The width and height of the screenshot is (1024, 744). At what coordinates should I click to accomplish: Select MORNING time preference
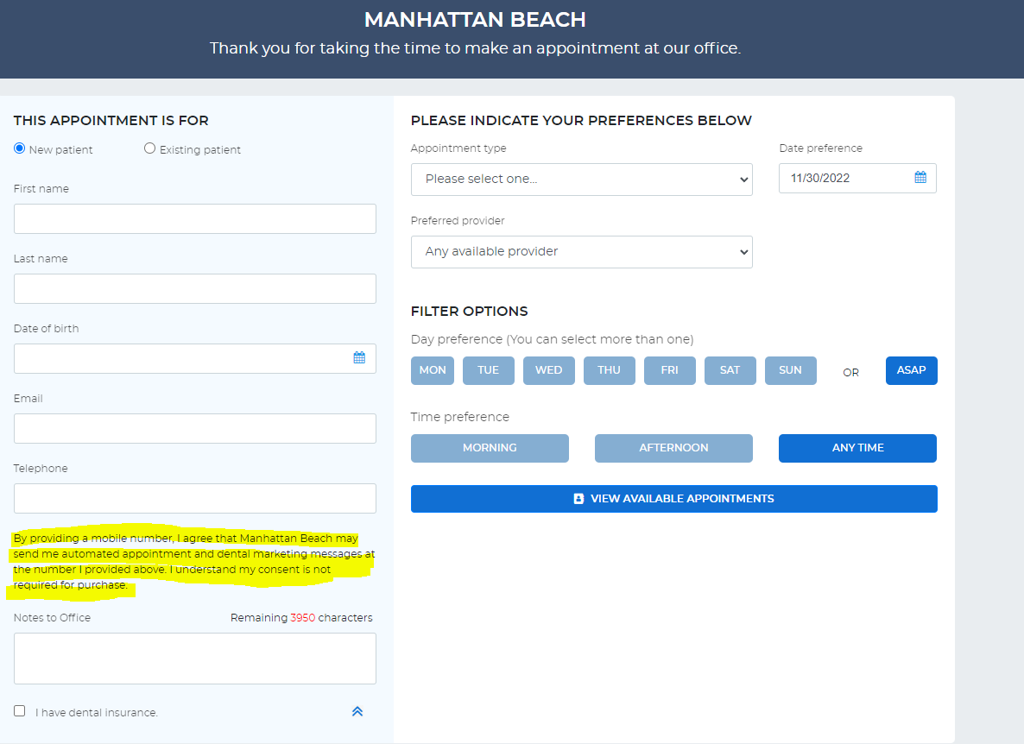490,448
